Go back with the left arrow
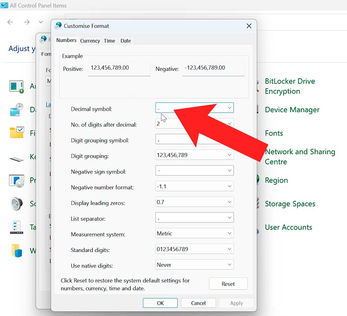Image resolution: width=347 pixels, height=316 pixels. (x=10, y=22)
